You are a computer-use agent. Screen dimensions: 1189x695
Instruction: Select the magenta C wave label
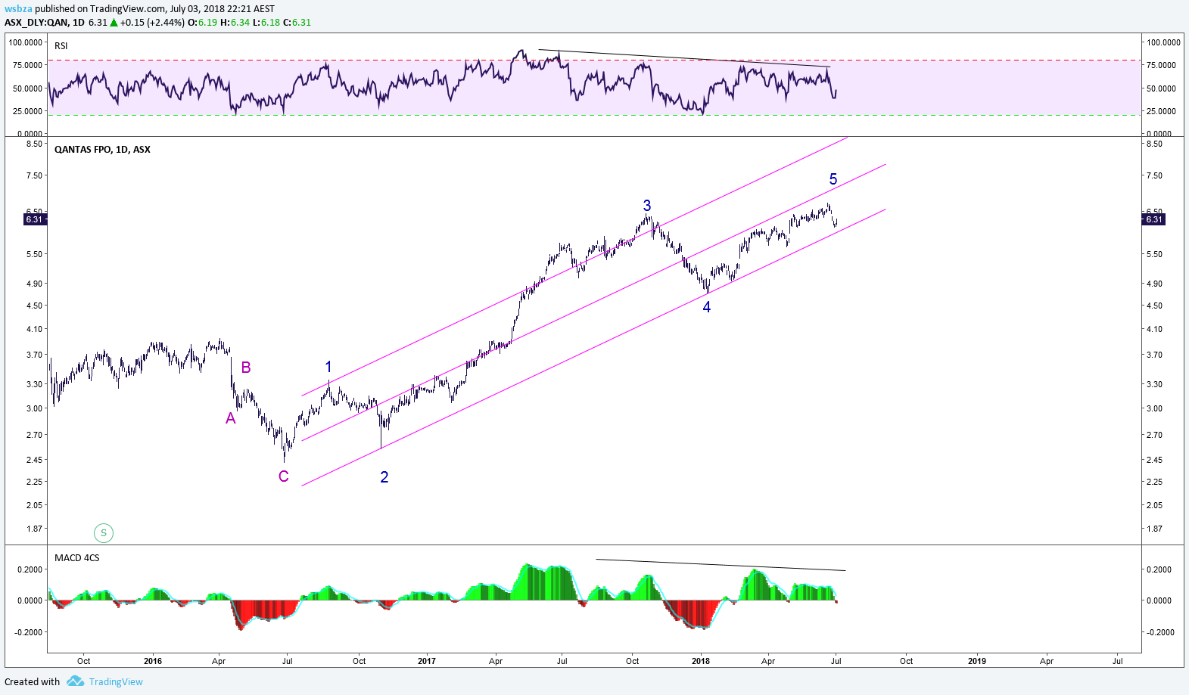coord(284,476)
